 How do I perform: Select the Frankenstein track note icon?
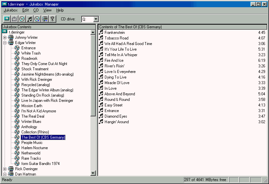pyautogui.click(x=101, y=33)
